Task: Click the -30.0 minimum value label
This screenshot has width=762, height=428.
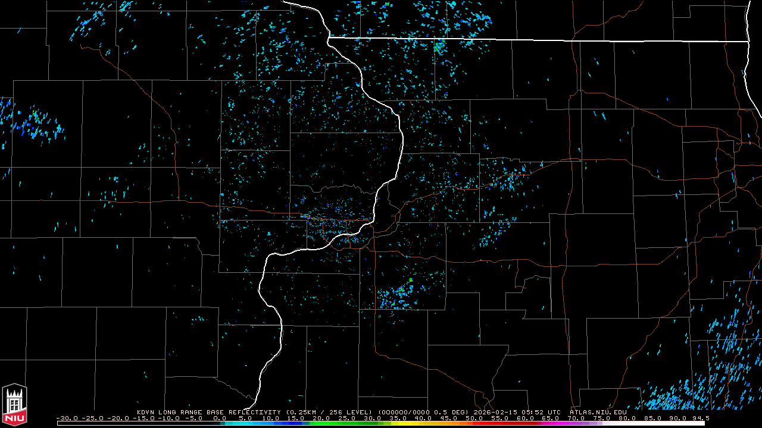Action: tap(65, 418)
